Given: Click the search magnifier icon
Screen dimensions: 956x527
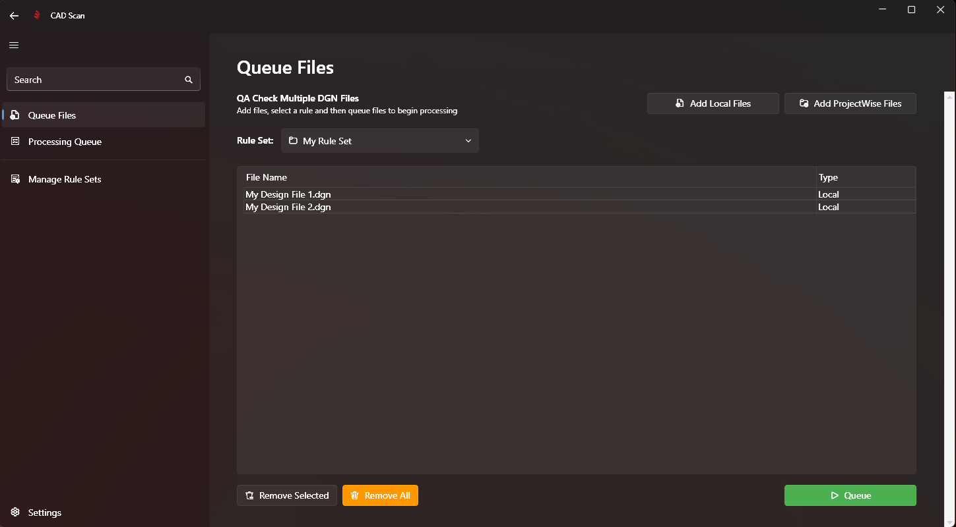Looking at the screenshot, I should [189, 80].
